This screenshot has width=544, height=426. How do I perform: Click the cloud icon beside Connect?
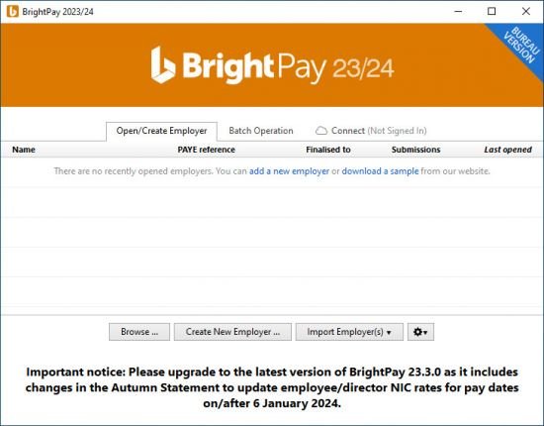(x=321, y=131)
